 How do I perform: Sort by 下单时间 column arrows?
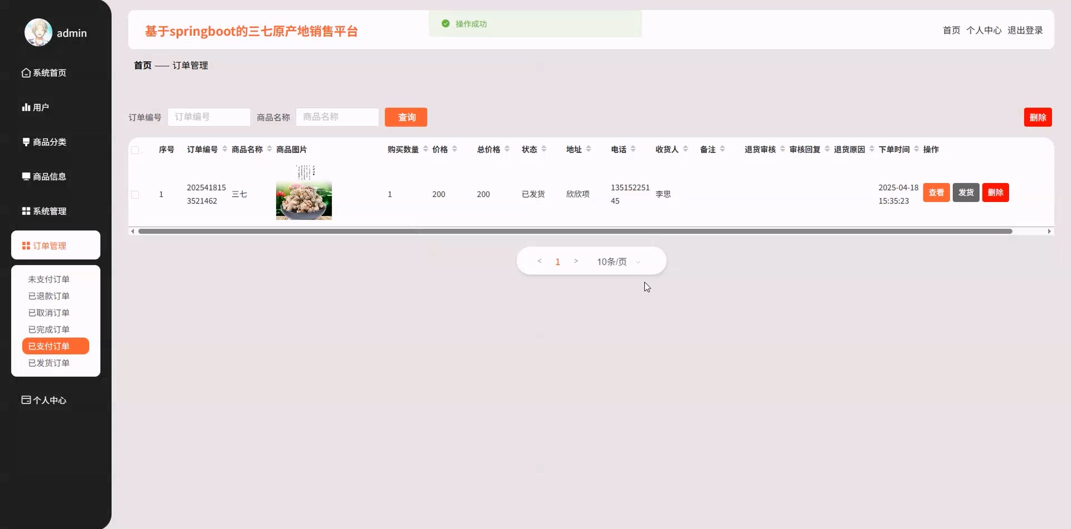coord(916,149)
